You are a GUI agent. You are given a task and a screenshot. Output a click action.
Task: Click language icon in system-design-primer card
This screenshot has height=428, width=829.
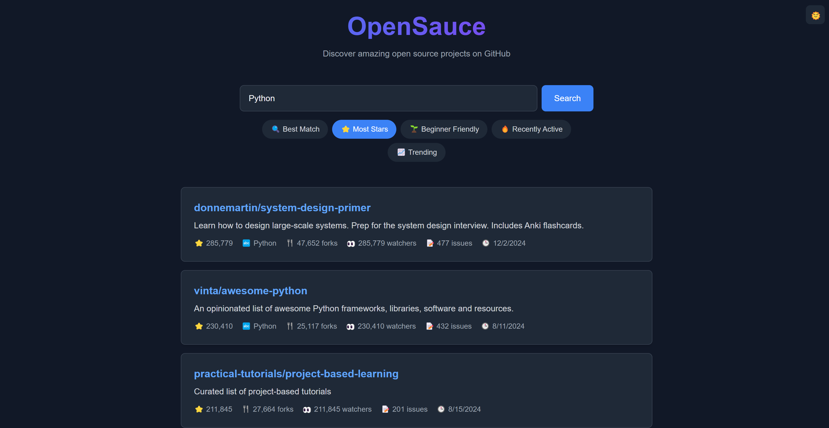coord(246,243)
